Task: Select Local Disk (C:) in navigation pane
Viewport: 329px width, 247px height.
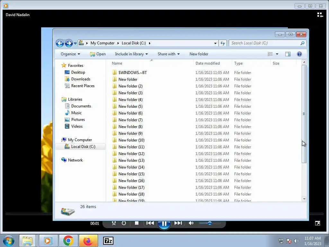Action: [80, 147]
